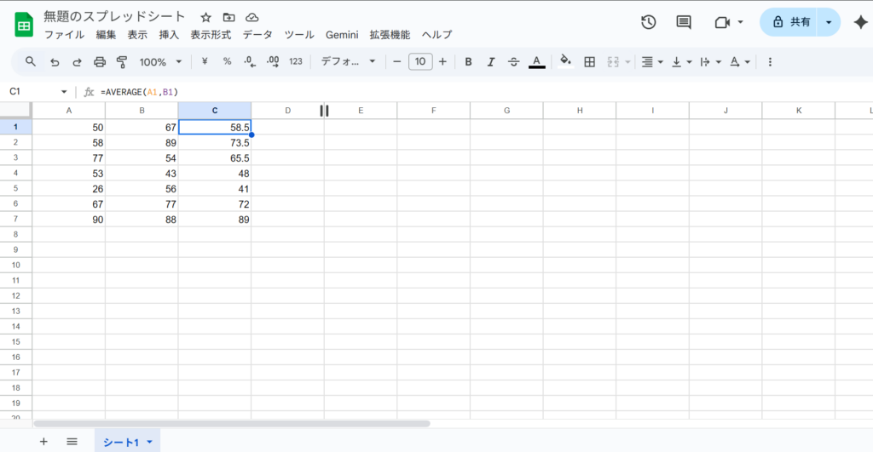Star the spreadsheet title
The width and height of the screenshot is (873, 452).
205,18
